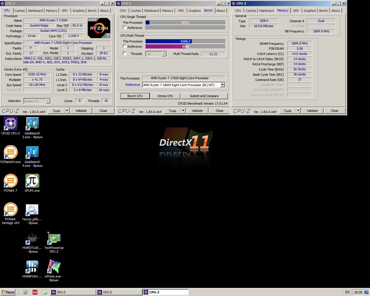Viewport: 370px width, 296px height.
Task: Click Validate in the Memory window
Action: tap(312, 111)
